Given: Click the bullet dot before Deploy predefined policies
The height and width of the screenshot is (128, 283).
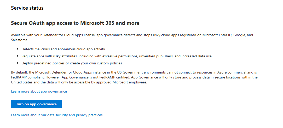Looking at the screenshot, I should (x=18, y=63).
